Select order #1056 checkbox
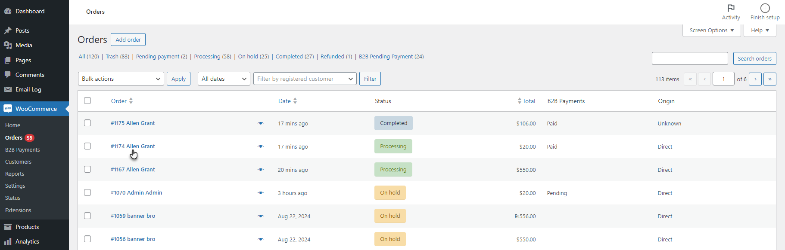Viewport: 785px width, 250px height. 87,239
